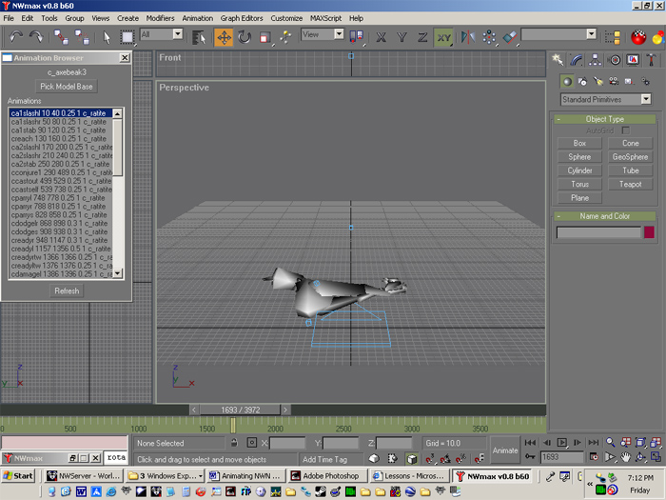Restrict to X axis constraint

[x=382, y=37]
